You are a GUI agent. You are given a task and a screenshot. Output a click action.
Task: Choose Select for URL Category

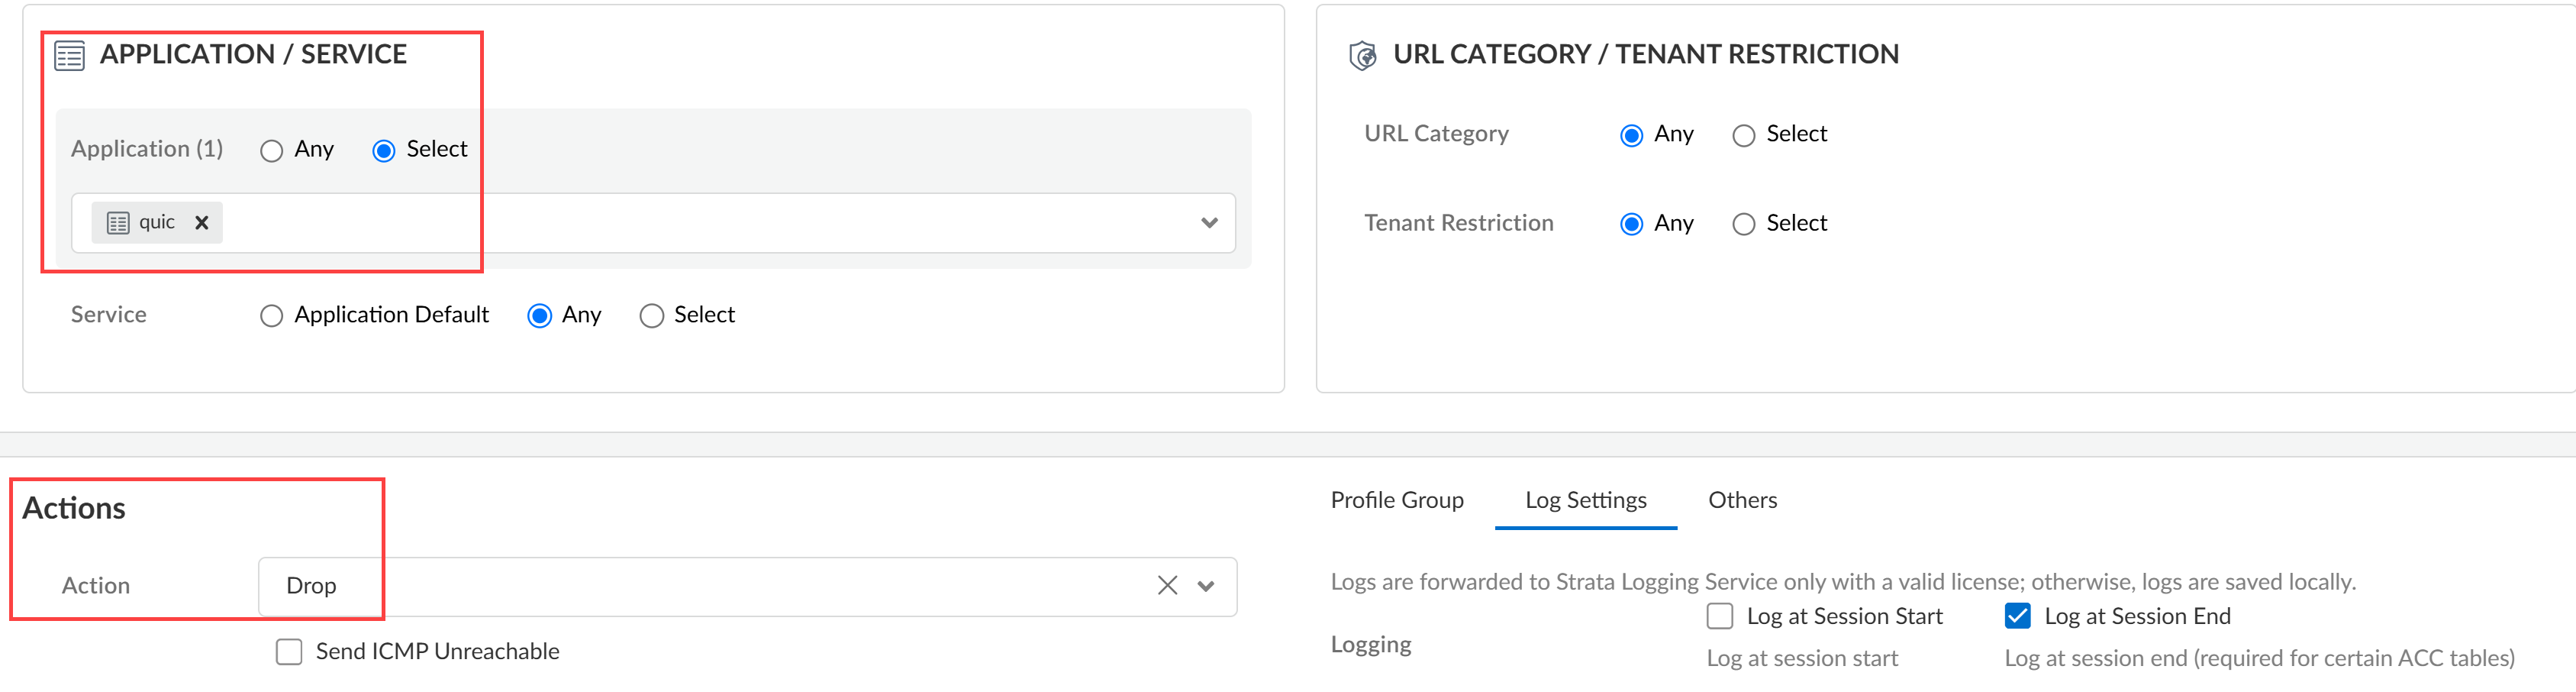click(x=1744, y=136)
